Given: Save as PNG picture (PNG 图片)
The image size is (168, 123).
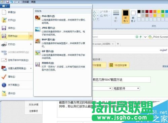Looking at the screenshot, I should point(62,19).
